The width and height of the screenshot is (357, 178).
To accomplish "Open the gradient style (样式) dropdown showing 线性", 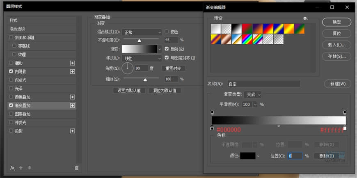I will [142, 58].
